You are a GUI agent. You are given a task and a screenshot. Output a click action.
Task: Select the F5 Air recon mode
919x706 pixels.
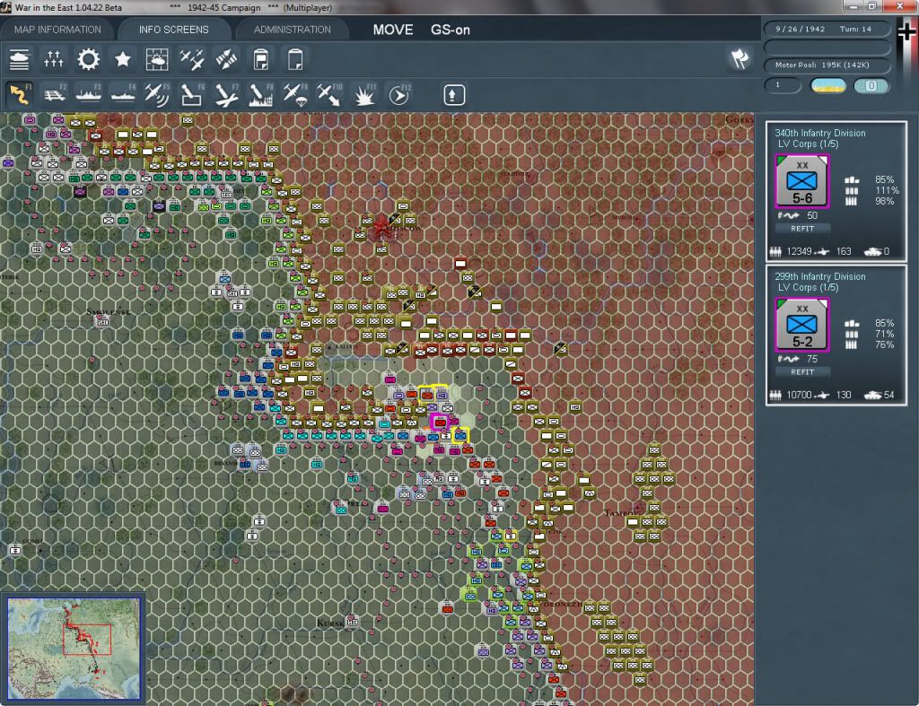[x=157, y=94]
